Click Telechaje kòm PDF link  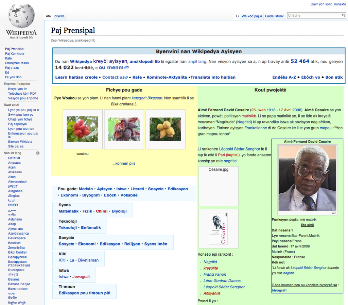22,94
